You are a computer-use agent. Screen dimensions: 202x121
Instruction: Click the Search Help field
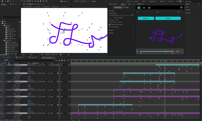click(x=192, y=1)
